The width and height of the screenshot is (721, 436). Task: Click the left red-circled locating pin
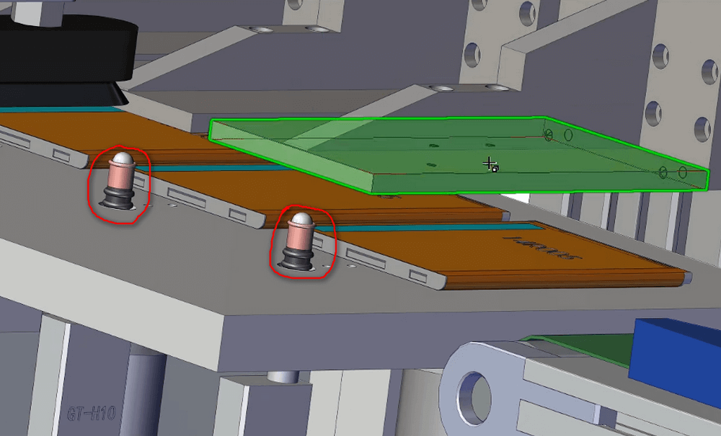coord(119,180)
